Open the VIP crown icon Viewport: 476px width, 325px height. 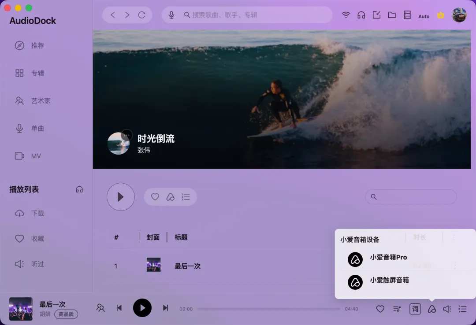pyautogui.click(x=441, y=15)
